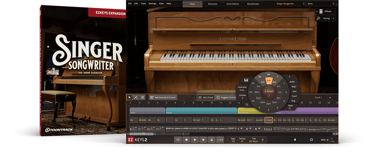Select the arrow pointer tool
The image size is (379, 154).
click(129, 98)
